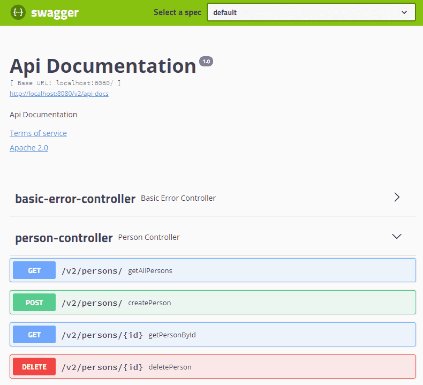Image resolution: width=423 pixels, height=385 pixels.
Task: Open the deletePerson endpoint path
Action: pyautogui.click(x=102, y=367)
